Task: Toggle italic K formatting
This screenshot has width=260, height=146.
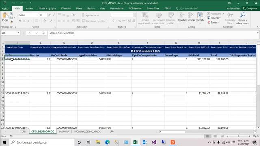Action: (x=24, y=21)
